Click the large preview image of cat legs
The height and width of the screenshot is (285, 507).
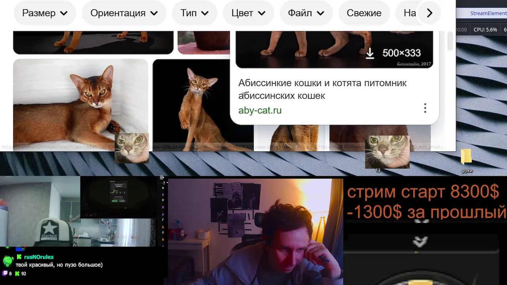click(x=334, y=49)
